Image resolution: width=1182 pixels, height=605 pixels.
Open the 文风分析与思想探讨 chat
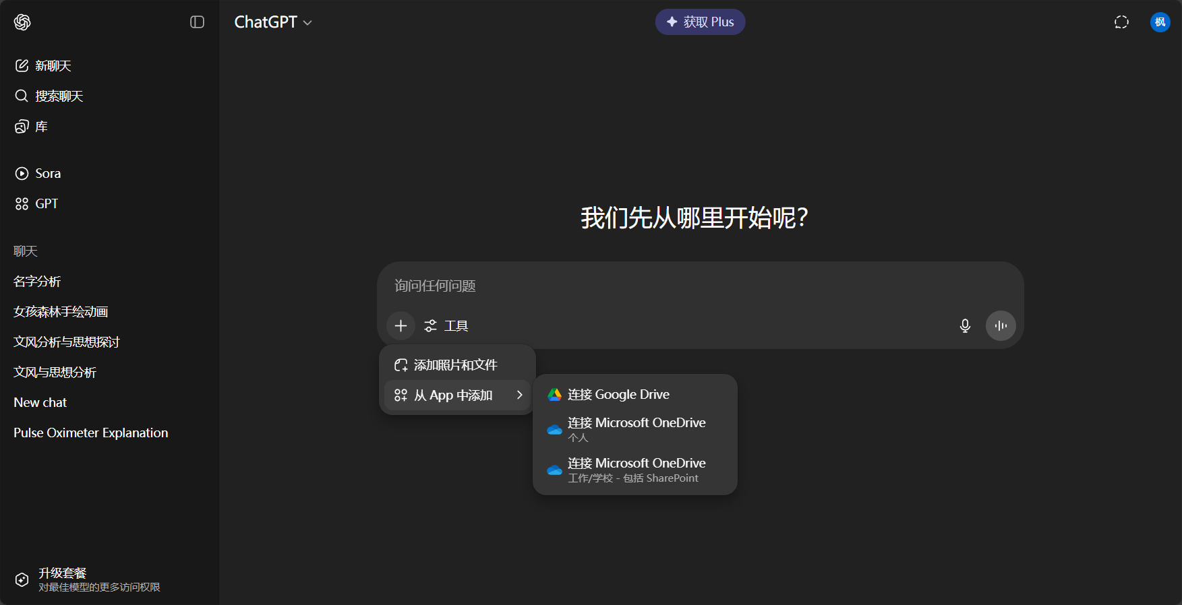pyautogui.click(x=109, y=342)
